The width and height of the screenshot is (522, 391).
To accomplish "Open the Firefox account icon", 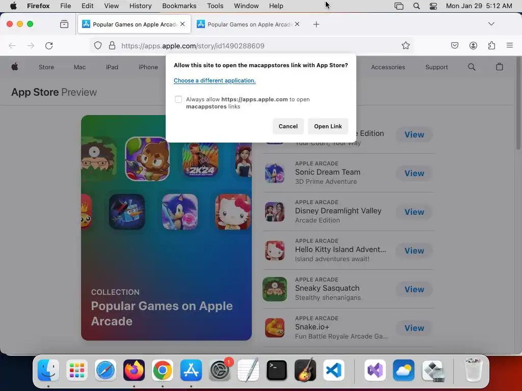I will 473,45.
